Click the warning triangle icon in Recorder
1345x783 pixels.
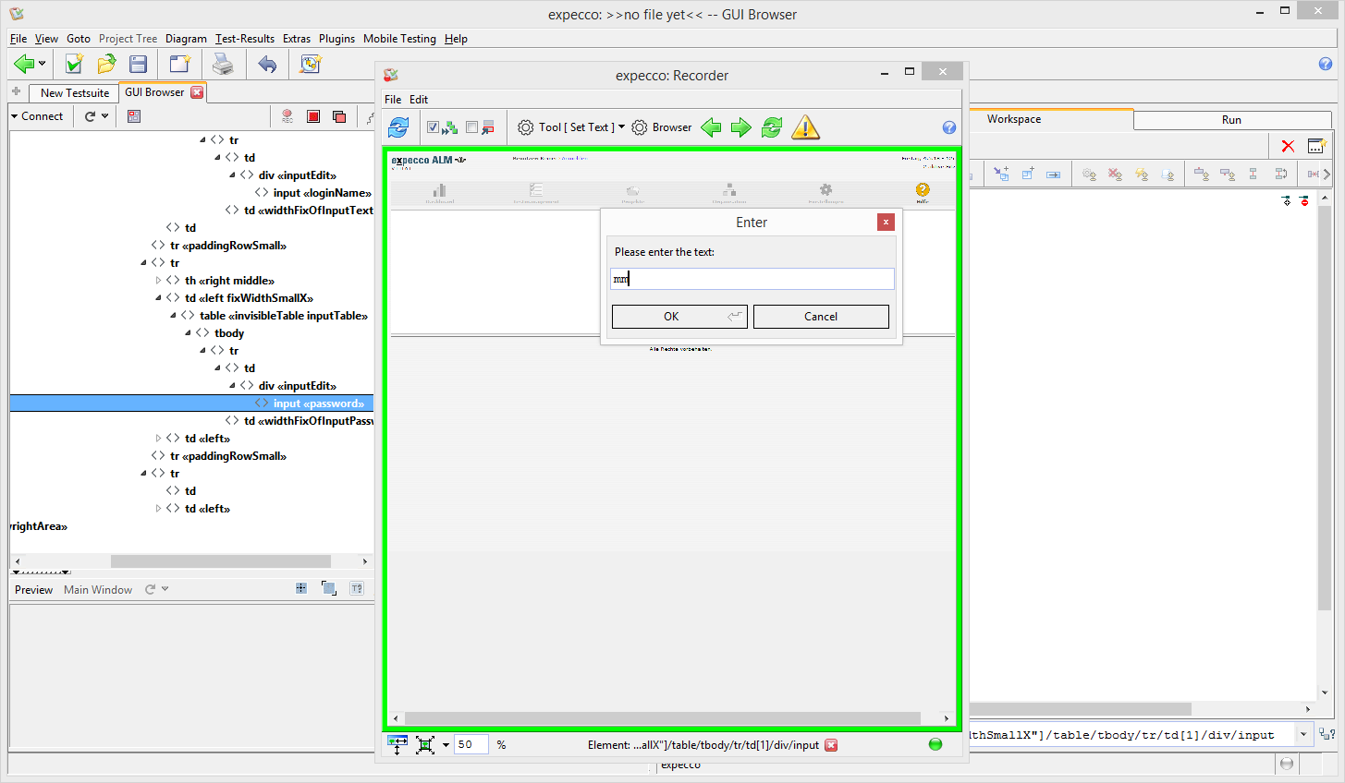click(x=805, y=127)
